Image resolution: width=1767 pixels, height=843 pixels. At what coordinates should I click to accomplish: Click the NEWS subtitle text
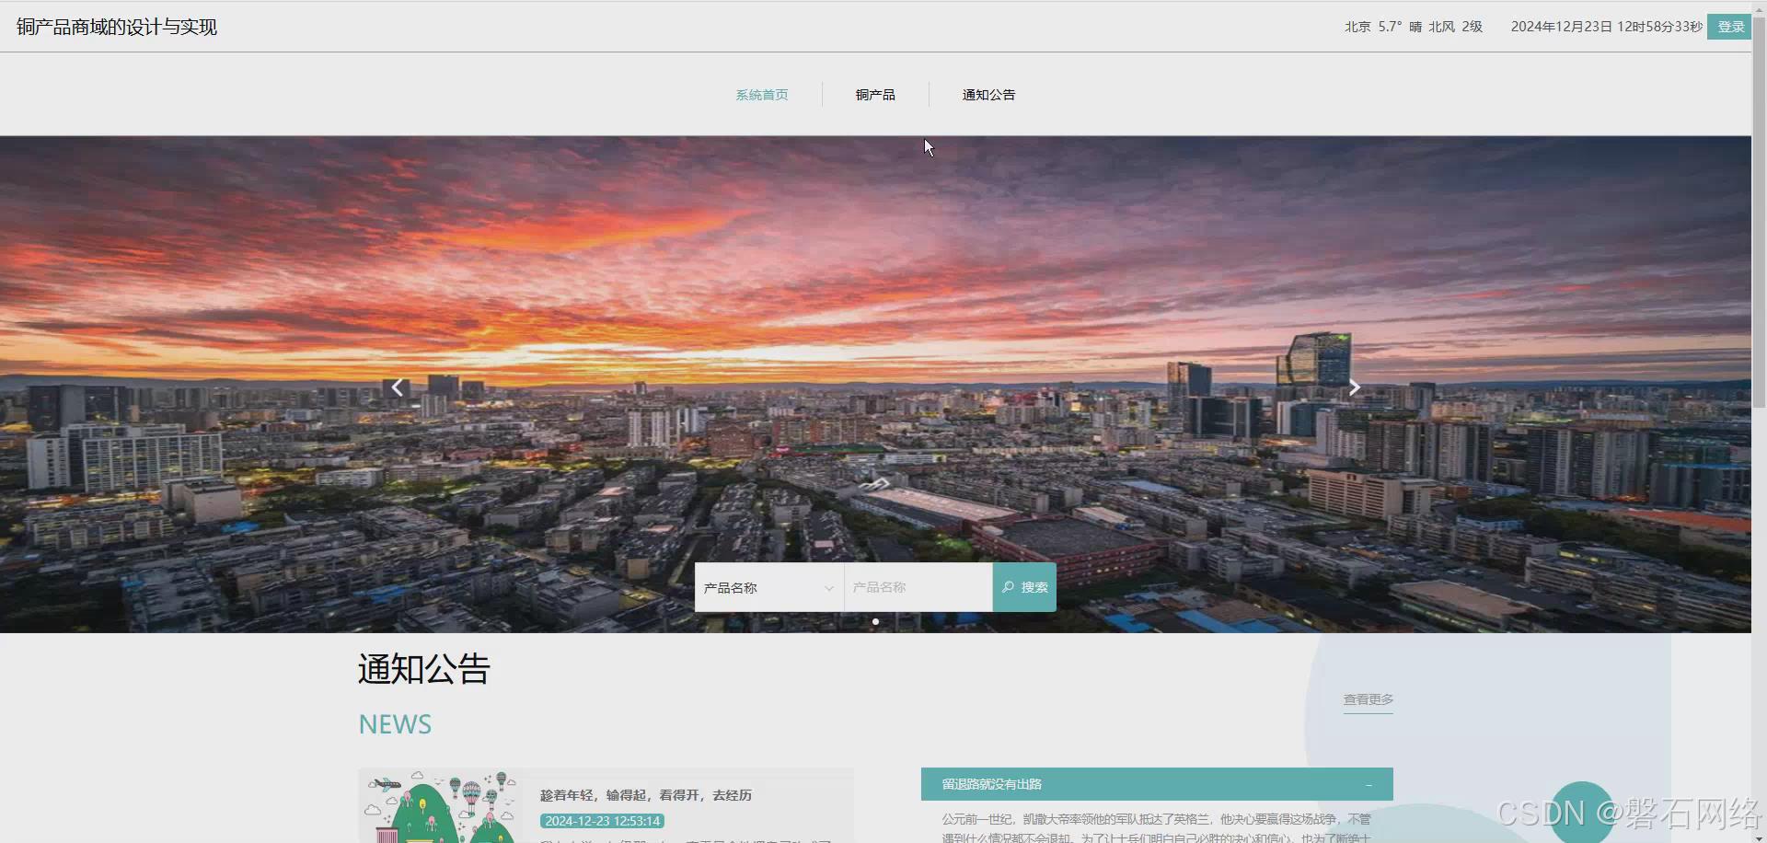tap(395, 724)
